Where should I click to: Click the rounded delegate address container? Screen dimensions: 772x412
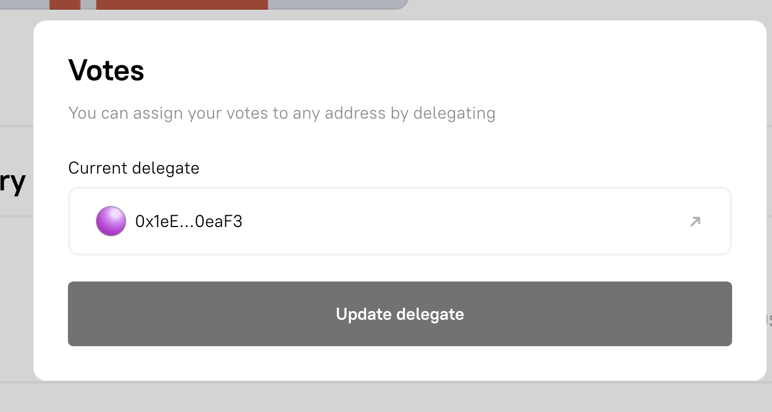(399, 221)
